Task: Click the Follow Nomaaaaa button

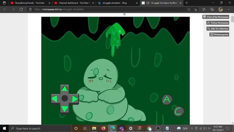Action: (x=218, y=23)
